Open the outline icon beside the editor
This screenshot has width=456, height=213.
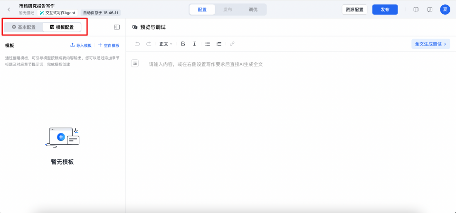[134, 63]
